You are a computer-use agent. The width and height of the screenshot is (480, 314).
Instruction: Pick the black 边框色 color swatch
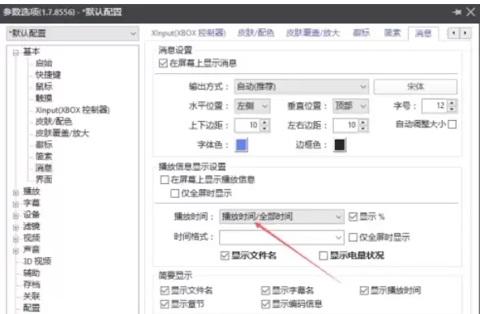pyautogui.click(x=340, y=145)
